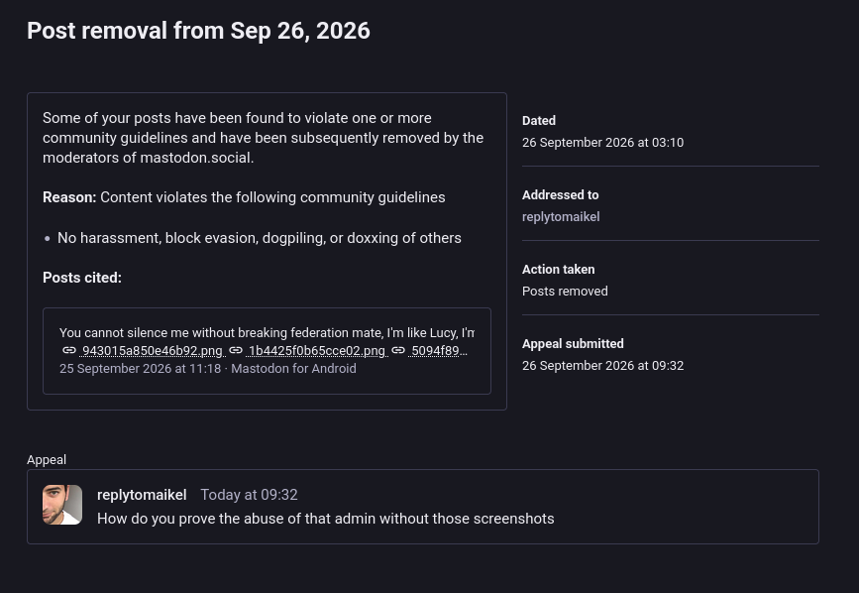
Task: Click the Appeal submitted time 09:32 entry
Action: 602,366
